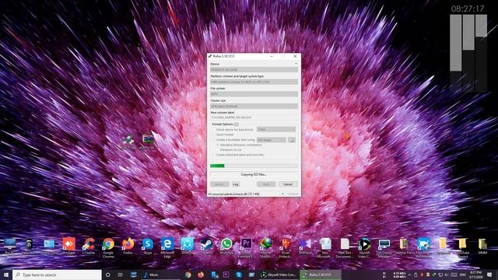Open the Action Center notifications icon
The image size is (498, 280).
(489, 275)
